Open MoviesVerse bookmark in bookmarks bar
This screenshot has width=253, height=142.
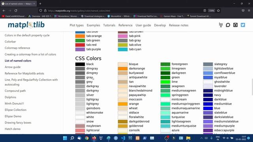67,16
